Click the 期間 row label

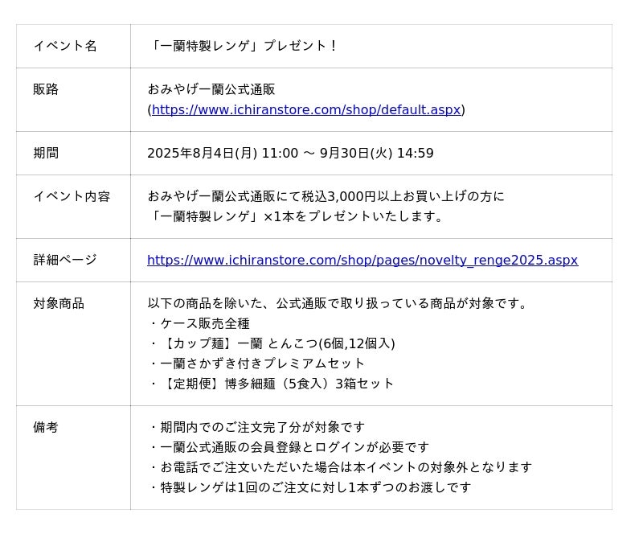pyautogui.click(x=46, y=153)
